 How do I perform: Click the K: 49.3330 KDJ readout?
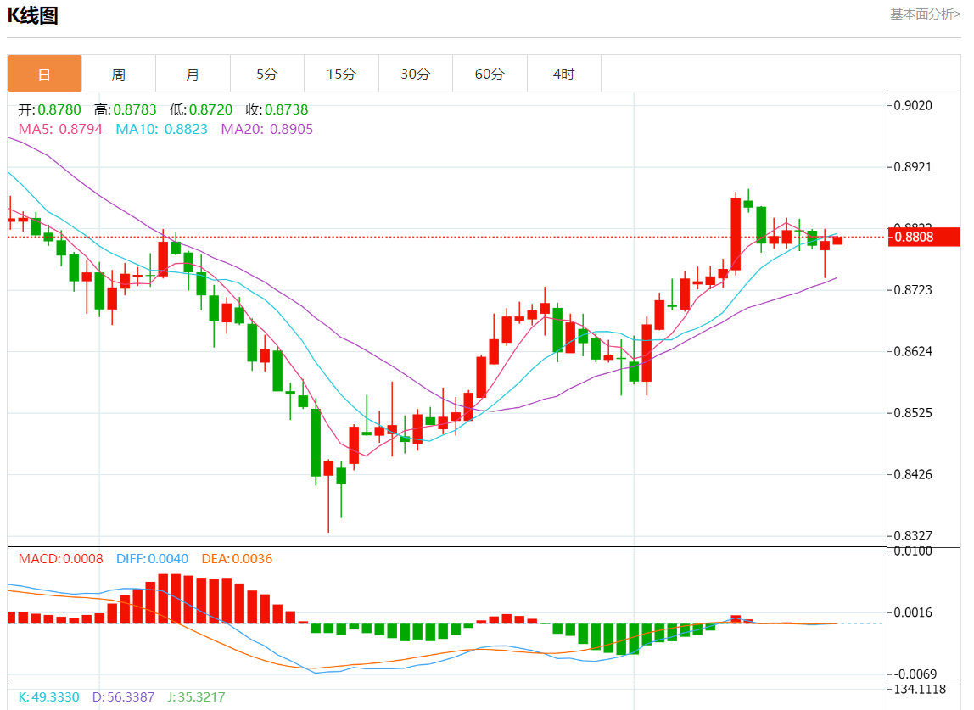(x=48, y=697)
